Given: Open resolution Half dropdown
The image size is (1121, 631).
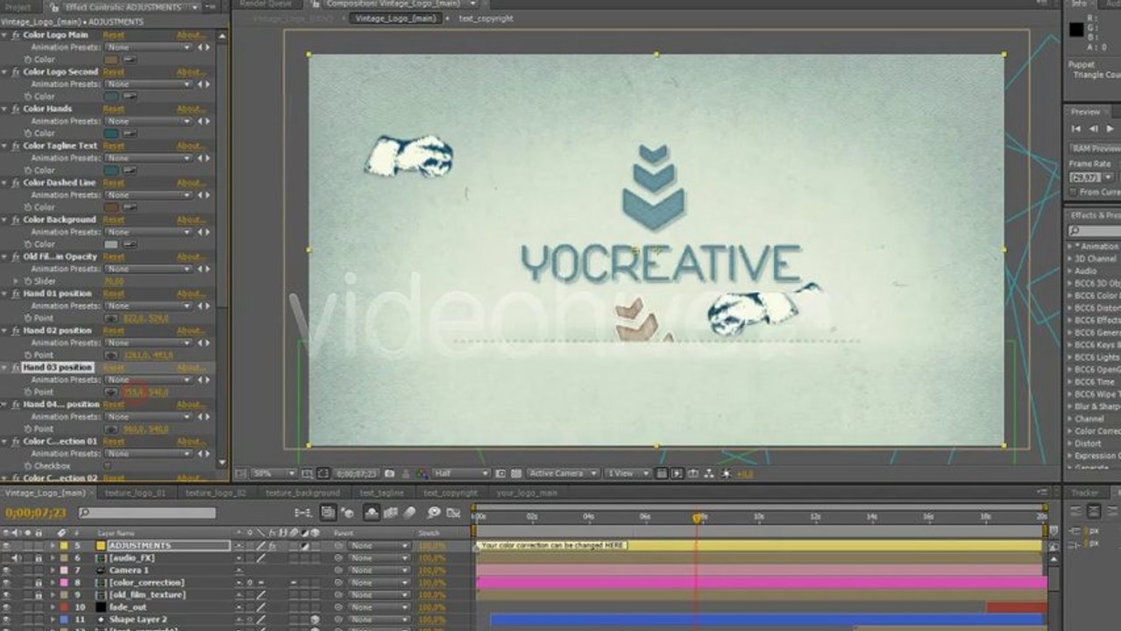Looking at the screenshot, I should [462, 473].
